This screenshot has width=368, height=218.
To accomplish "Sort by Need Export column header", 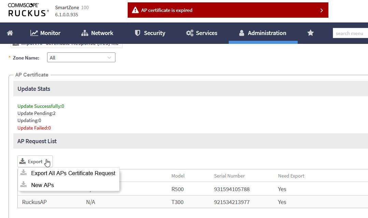I will [291, 176].
